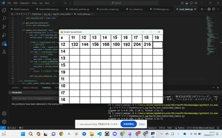Toggle secondary side bar layout
The width and height of the screenshot is (222, 138).
[191, 3]
